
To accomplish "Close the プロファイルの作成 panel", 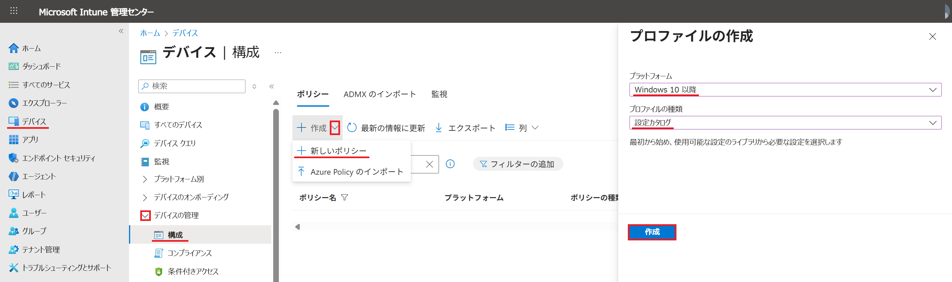I will click(x=932, y=37).
